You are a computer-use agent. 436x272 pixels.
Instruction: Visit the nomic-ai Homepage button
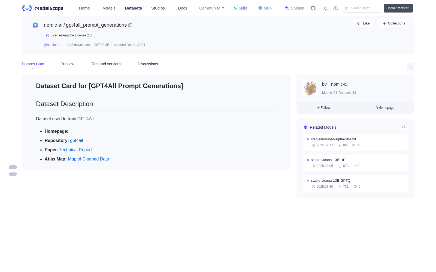tap(384, 108)
